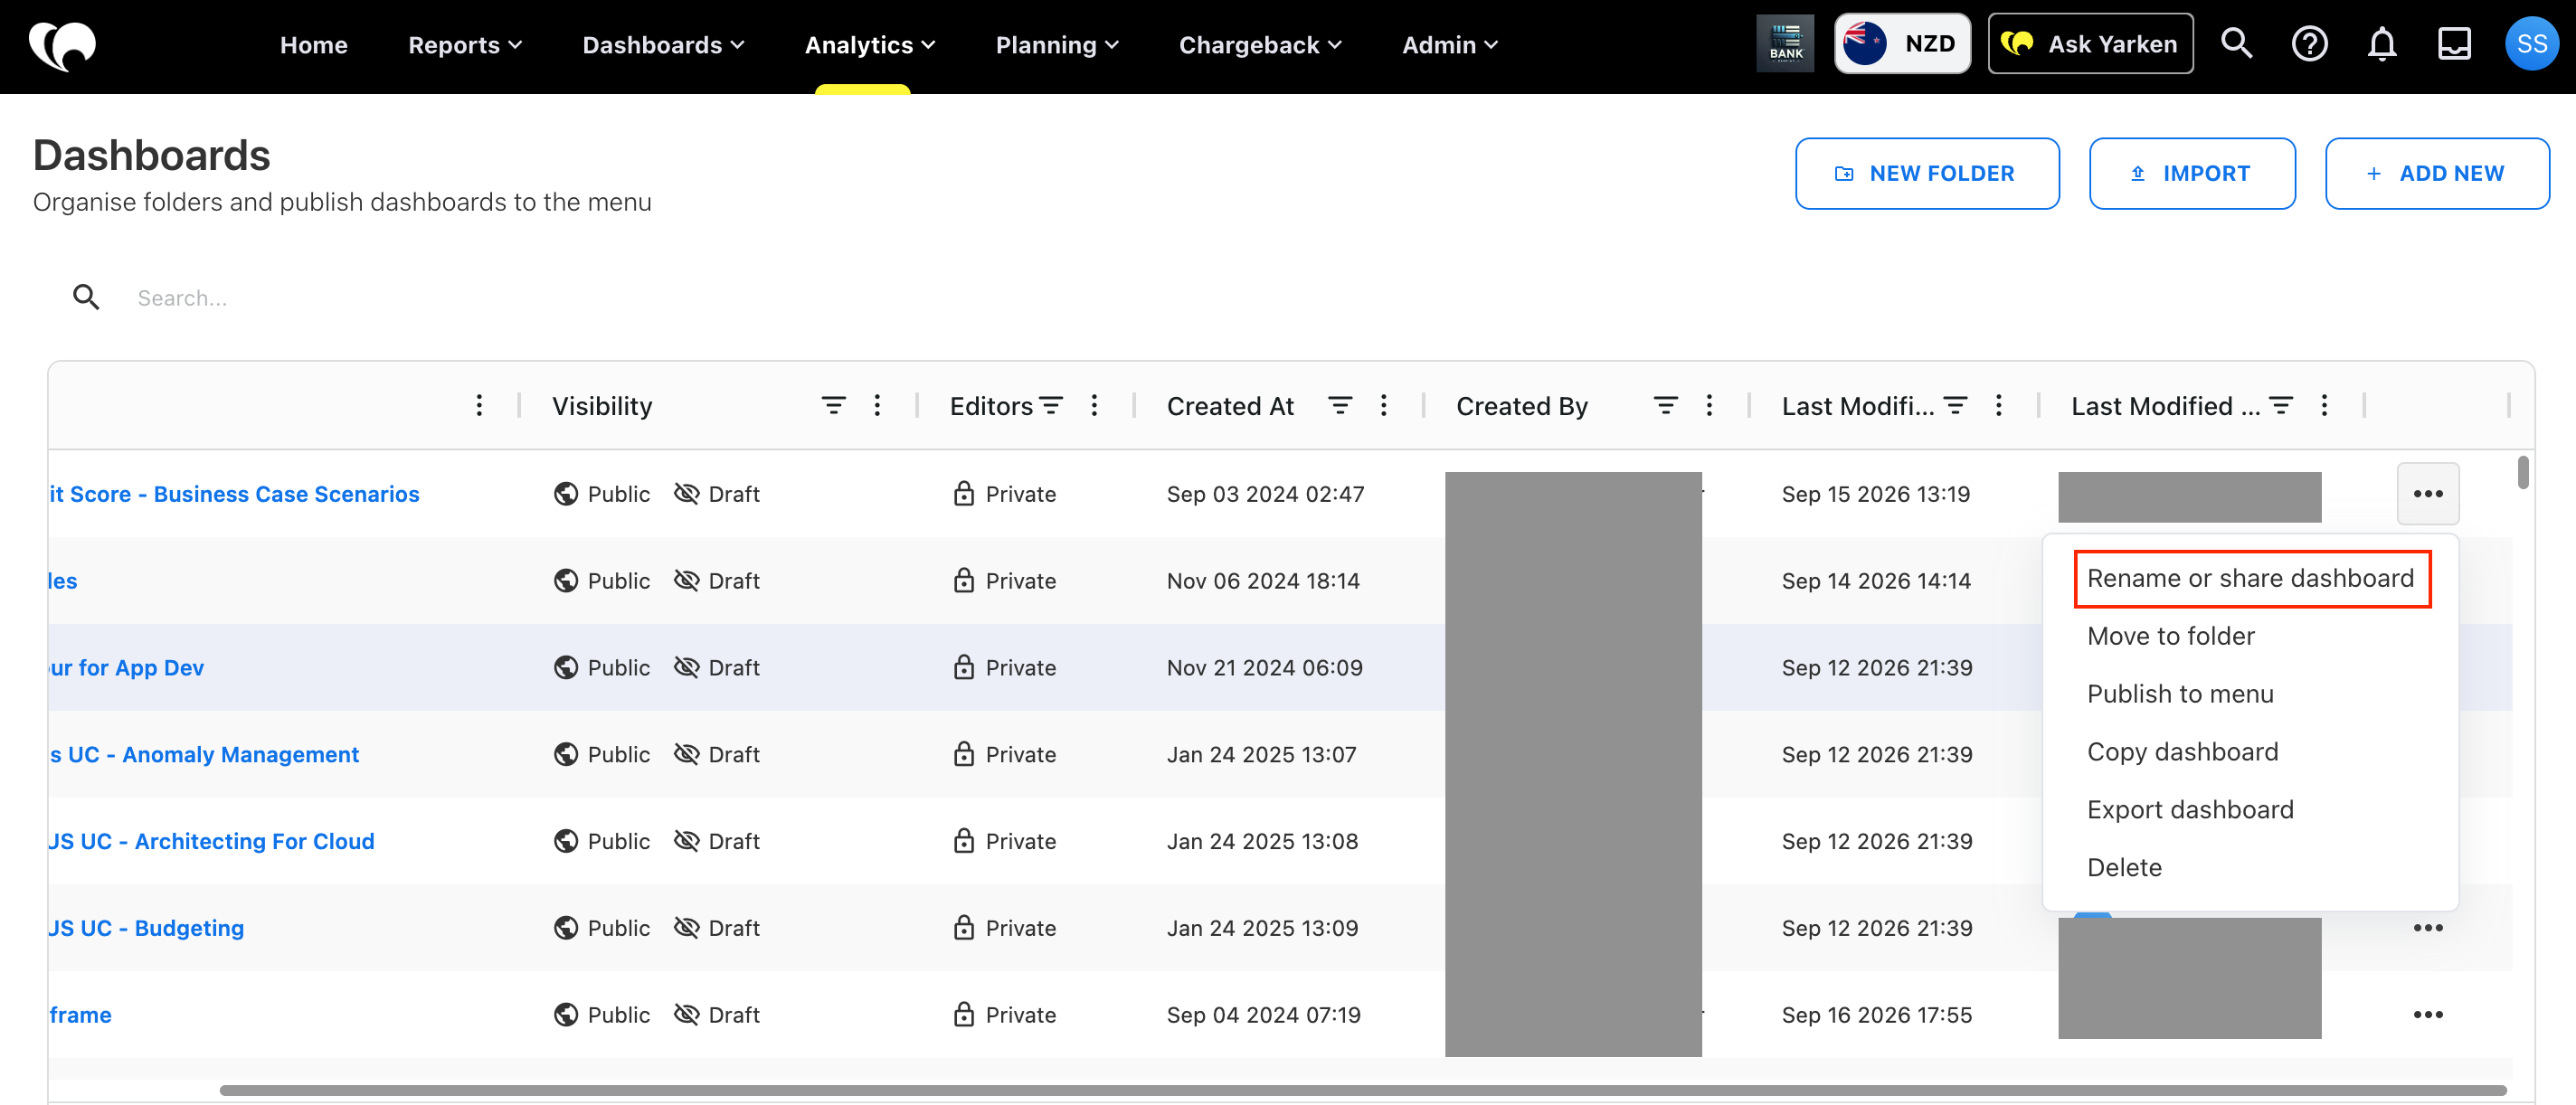This screenshot has height=1105, width=2576.
Task: Open the Yarken logo home icon
Action: [x=62, y=45]
